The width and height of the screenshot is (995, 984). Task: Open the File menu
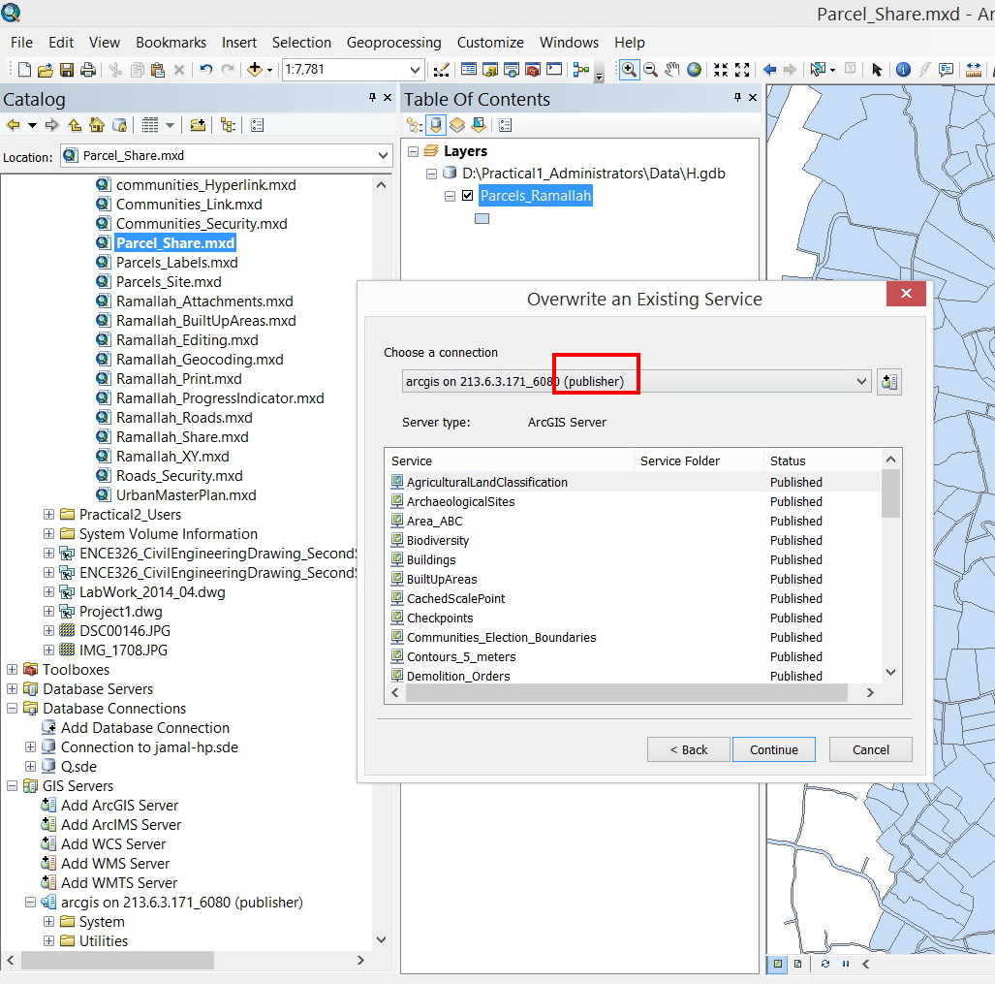point(21,43)
